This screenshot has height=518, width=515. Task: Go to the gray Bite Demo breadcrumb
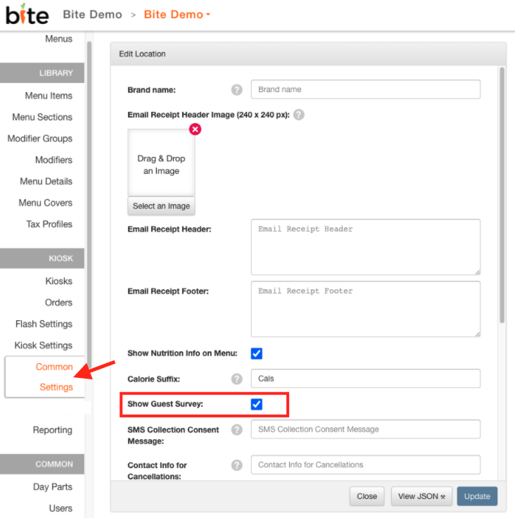[x=92, y=15]
